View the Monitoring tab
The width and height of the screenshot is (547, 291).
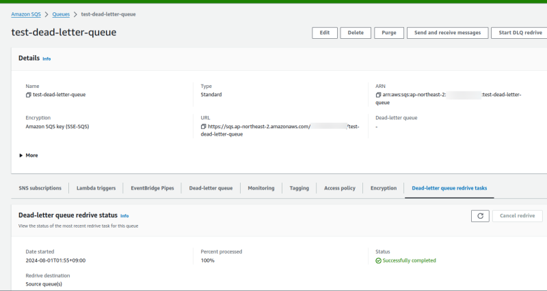(x=261, y=188)
